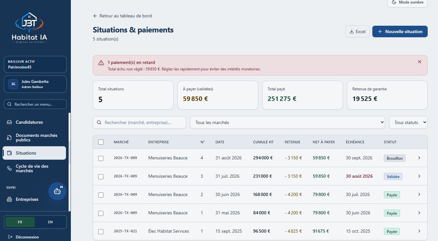
Task: Export the table with the Excel button
Action: pyautogui.click(x=357, y=31)
